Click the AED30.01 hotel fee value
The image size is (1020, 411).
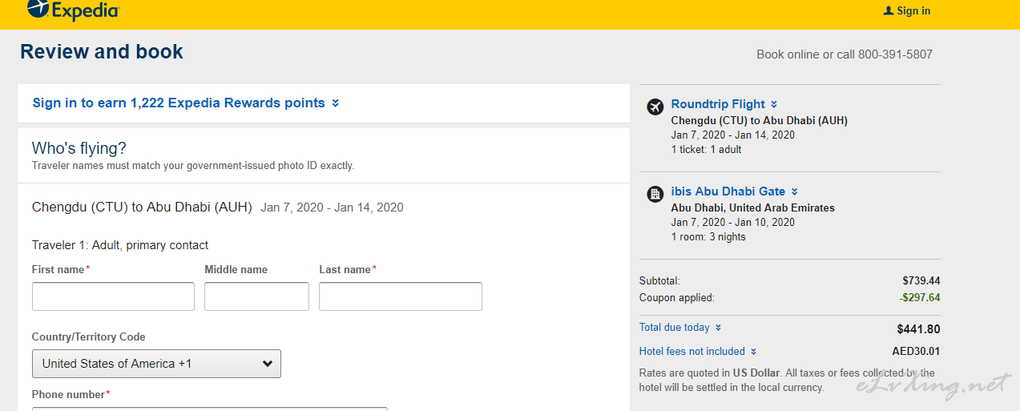click(917, 352)
